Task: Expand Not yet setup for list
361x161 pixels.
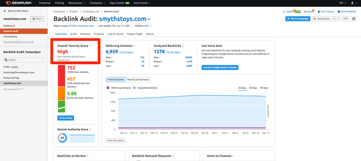Action: tap(13, 89)
